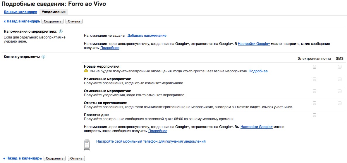Viewport: 347px width, 163px height.
Task: Click help icon next to Напоминания о мероприятиях
Action: click(x=61, y=31)
